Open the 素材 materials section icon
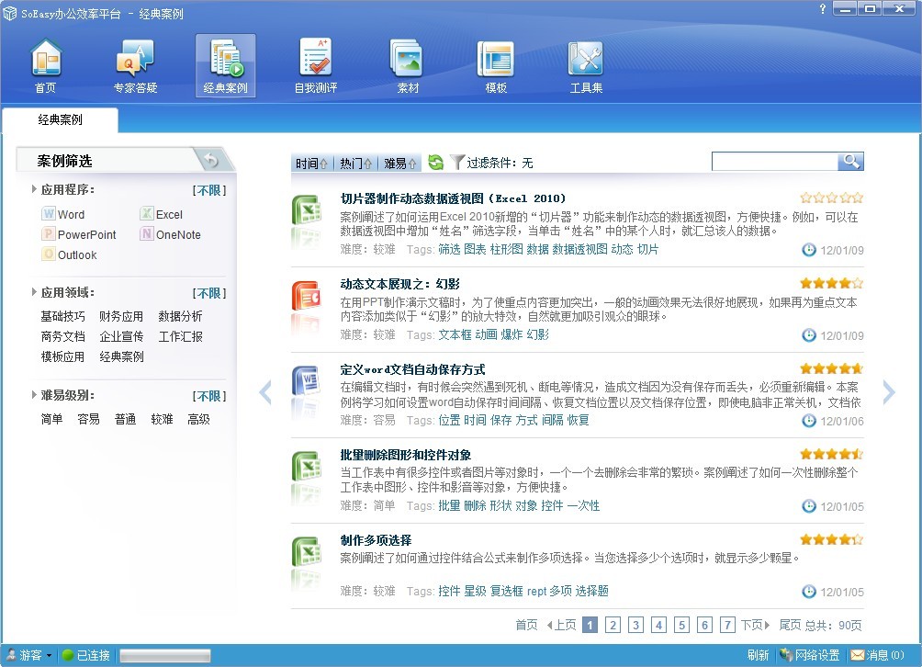 coord(406,64)
